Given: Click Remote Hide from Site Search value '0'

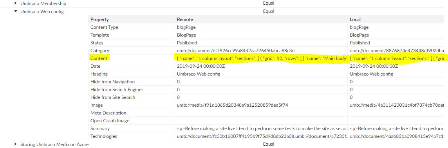Looking at the screenshot, I should 179,97.
